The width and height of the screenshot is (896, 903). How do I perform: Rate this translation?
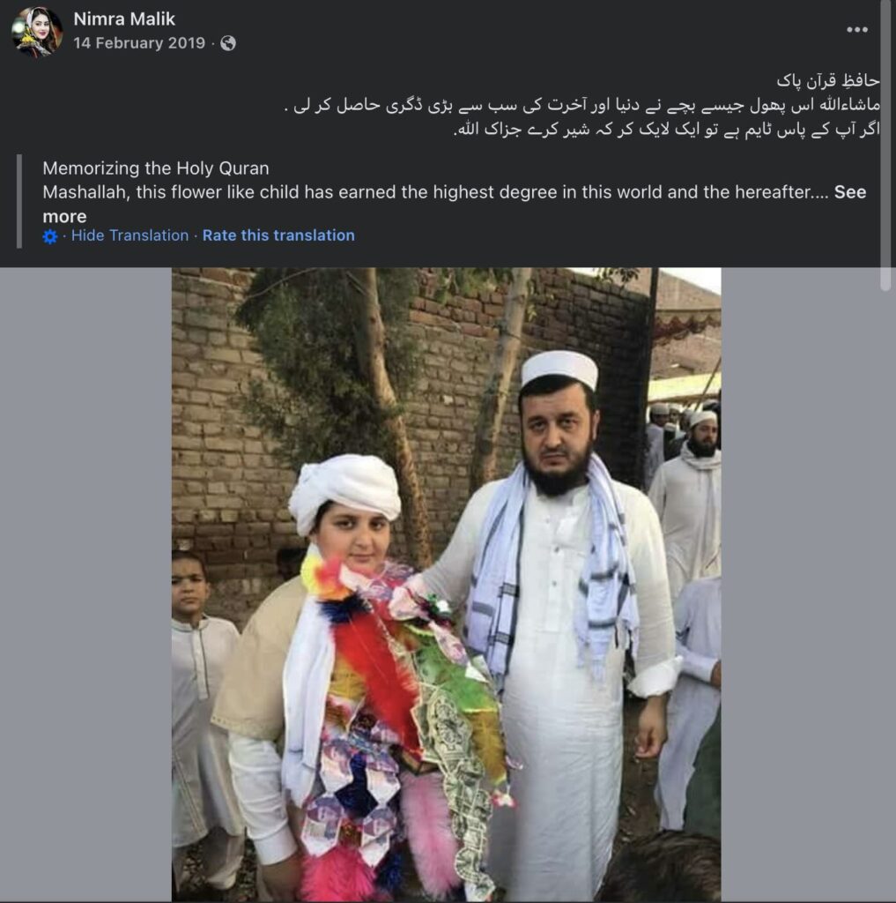coord(278,235)
